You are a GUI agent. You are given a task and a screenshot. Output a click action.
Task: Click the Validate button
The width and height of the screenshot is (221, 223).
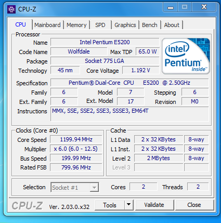click(154, 205)
